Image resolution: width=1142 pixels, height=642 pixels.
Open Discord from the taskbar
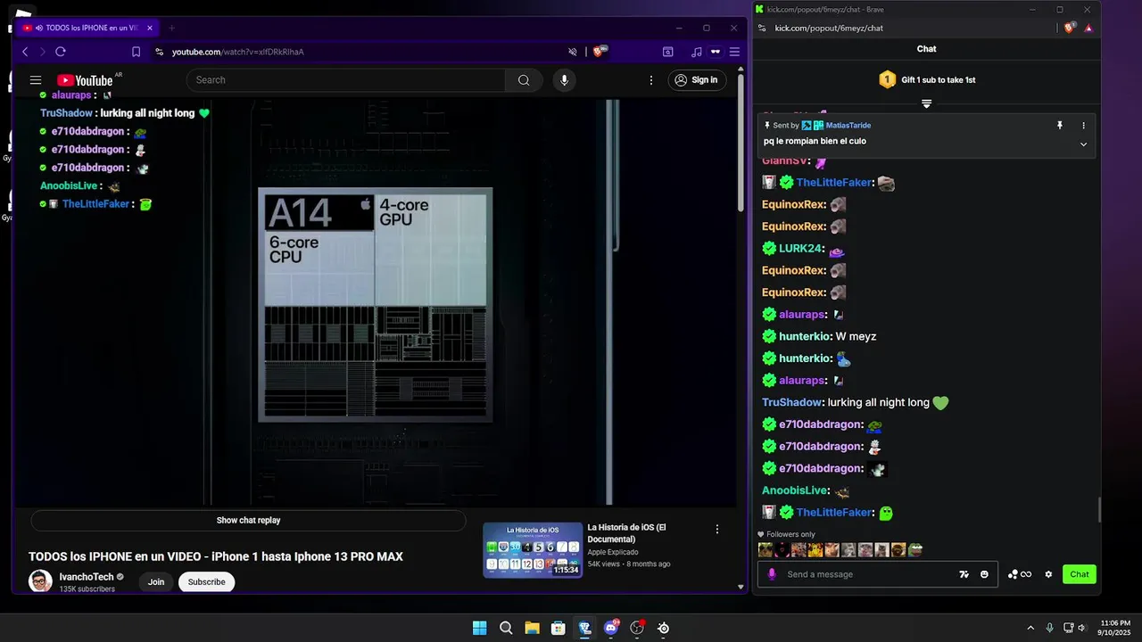click(x=611, y=628)
